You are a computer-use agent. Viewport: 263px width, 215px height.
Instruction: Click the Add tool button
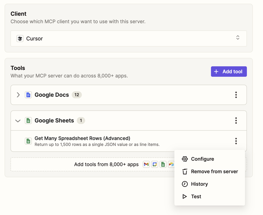pyautogui.click(x=229, y=72)
